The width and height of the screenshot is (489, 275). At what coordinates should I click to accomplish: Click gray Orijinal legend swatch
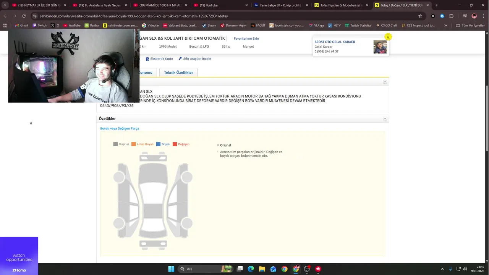click(x=115, y=144)
